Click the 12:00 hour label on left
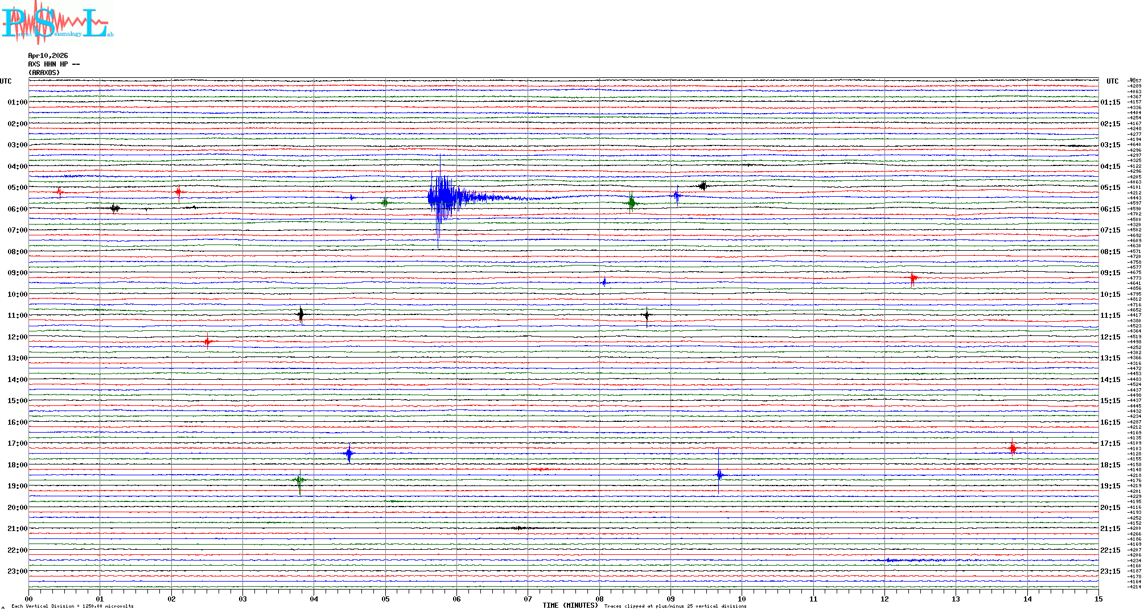Viewport: 1144px width, 614px height. point(17,337)
